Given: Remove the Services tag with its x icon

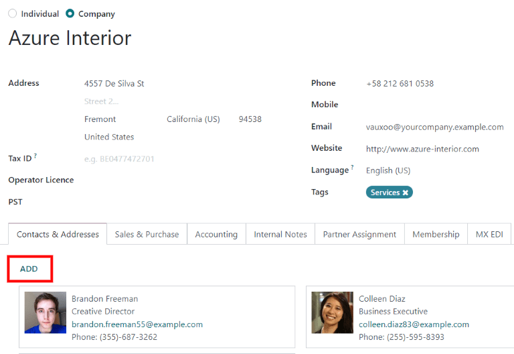Looking at the screenshot, I should pyautogui.click(x=406, y=192).
